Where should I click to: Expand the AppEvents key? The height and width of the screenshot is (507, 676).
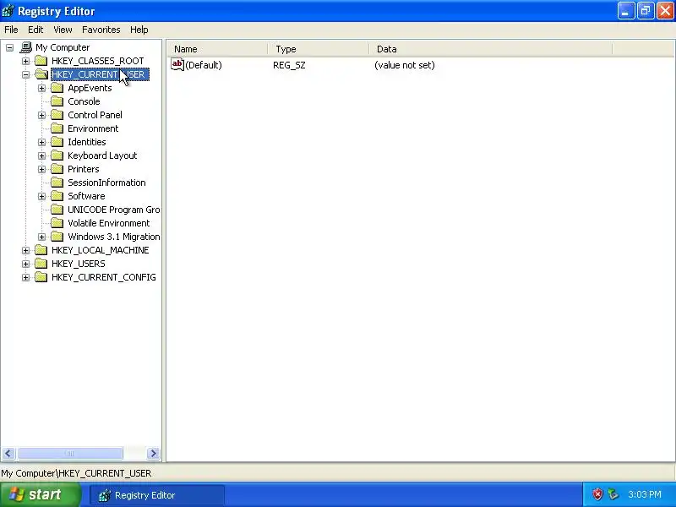tap(41, 89)
